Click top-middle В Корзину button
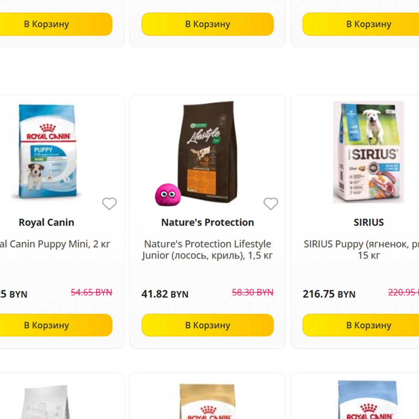This screenshot has width=419, height=419. [207, 24]
